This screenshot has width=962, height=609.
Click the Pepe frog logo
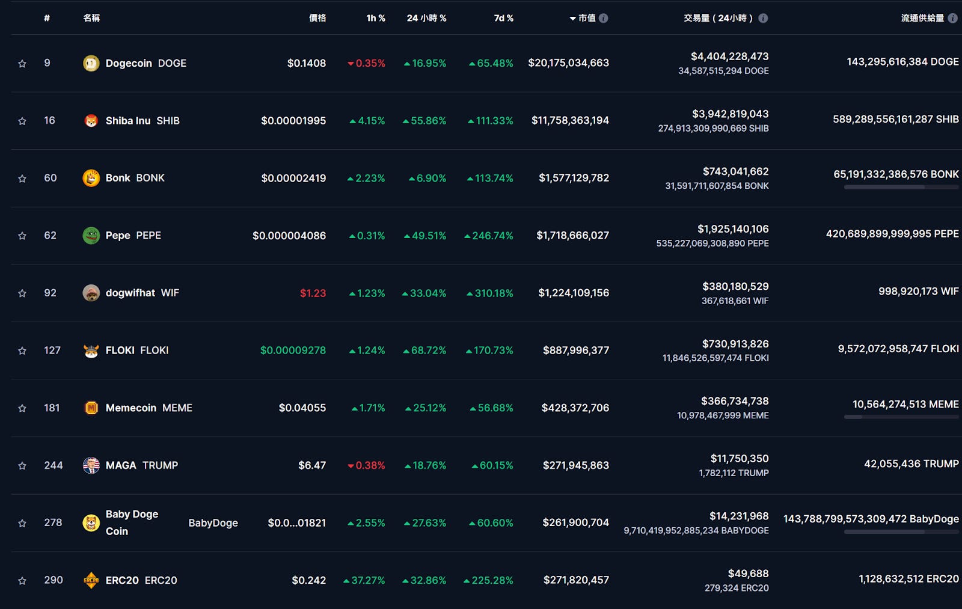point(91,236)
